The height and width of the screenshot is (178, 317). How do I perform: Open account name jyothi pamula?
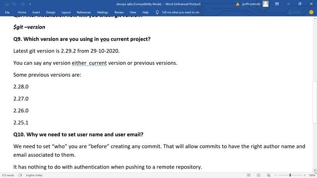(x=251, y=4)
